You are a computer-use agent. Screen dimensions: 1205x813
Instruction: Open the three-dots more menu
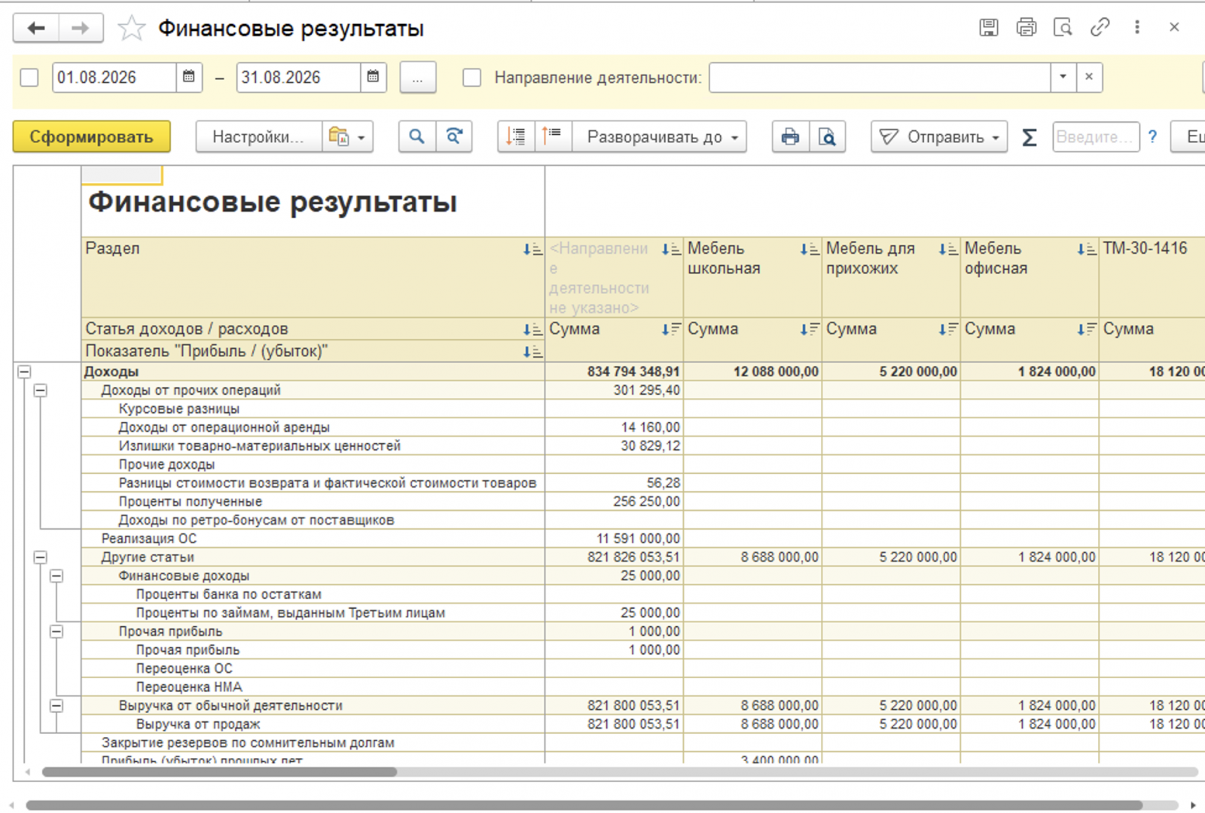coord(1137,28)
